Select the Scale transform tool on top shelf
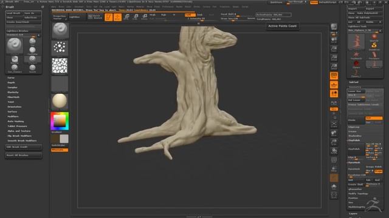389x218 pixels. click(136, 17)
